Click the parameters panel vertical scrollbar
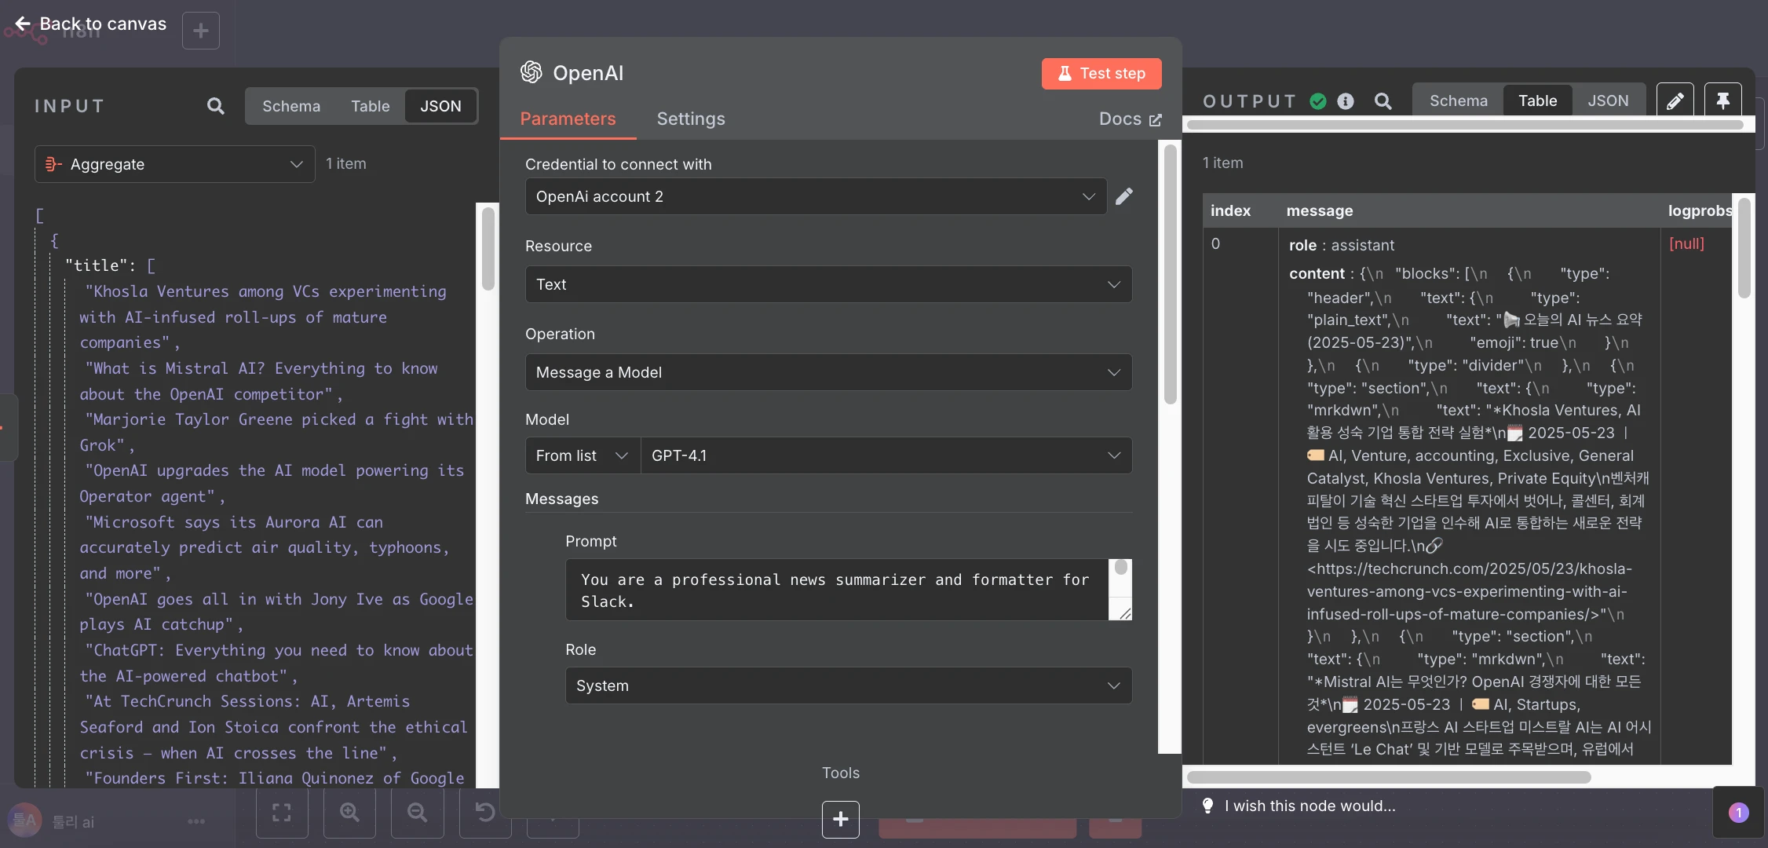 [1170, 275]
